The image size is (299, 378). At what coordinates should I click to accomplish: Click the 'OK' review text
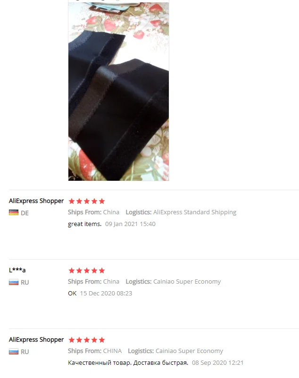coord(72,294)
